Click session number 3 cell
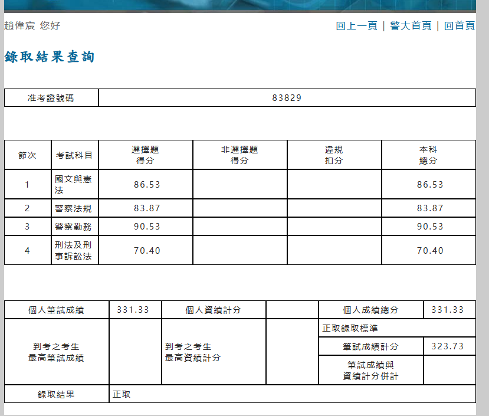The image size is (489, 416). tap(28, 226)
